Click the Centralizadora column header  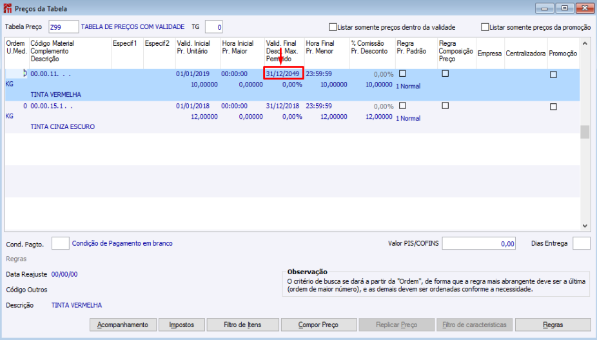[x=526, y=54]
